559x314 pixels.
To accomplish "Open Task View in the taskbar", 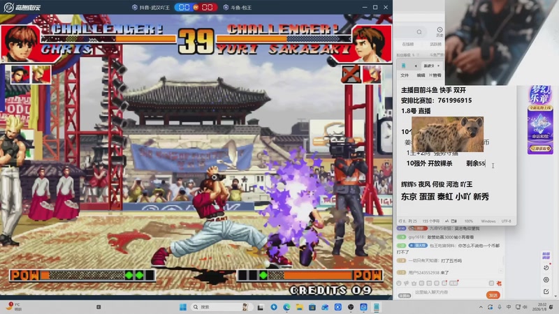I will (x=261, y=307).
